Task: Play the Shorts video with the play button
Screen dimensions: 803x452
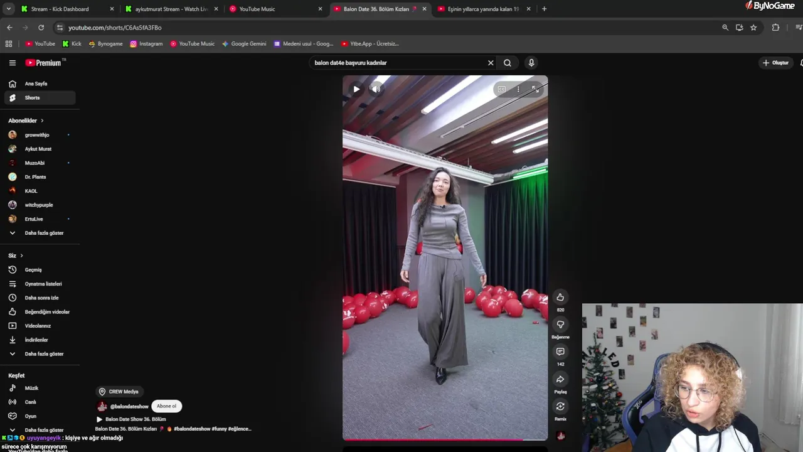Action: point(356,89)
